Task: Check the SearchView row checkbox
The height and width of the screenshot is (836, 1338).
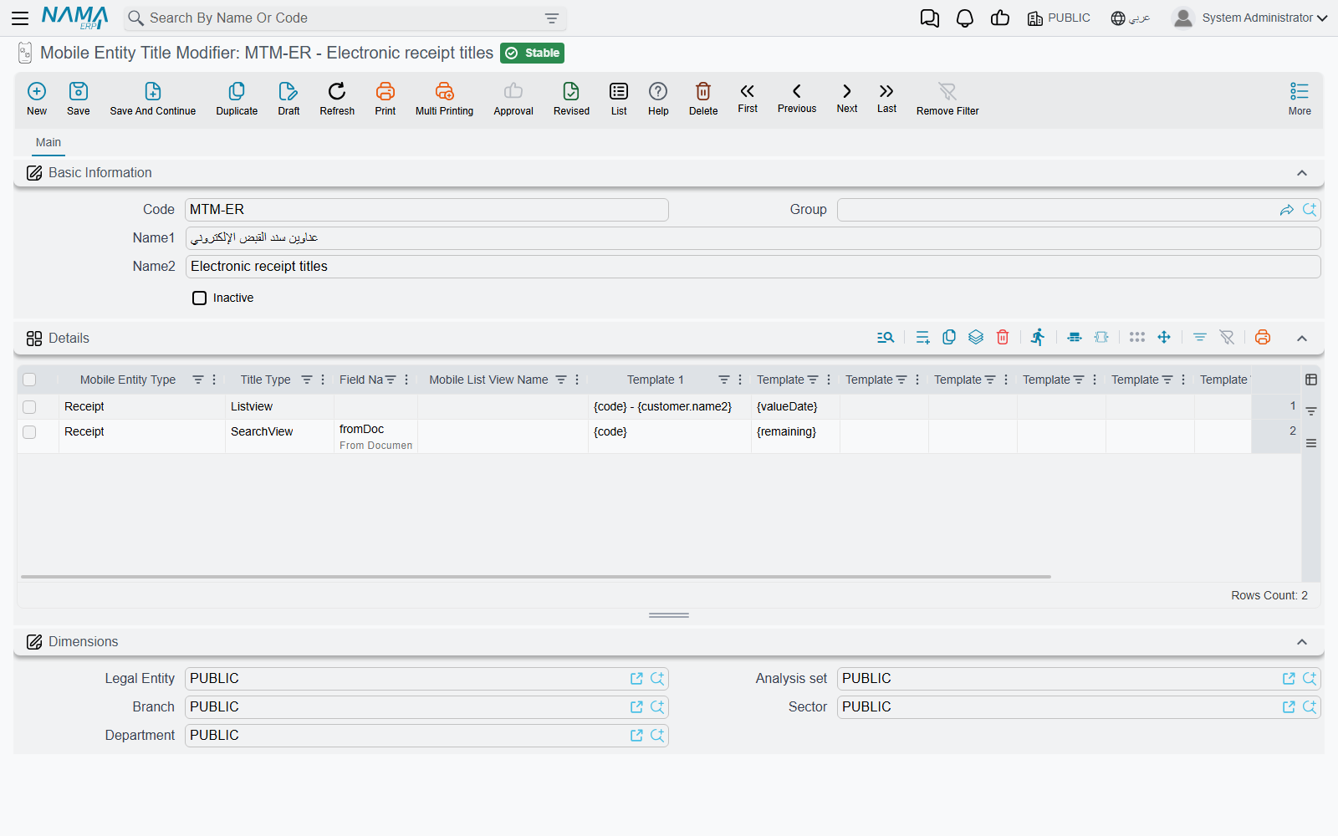Action: pos(29,432)
